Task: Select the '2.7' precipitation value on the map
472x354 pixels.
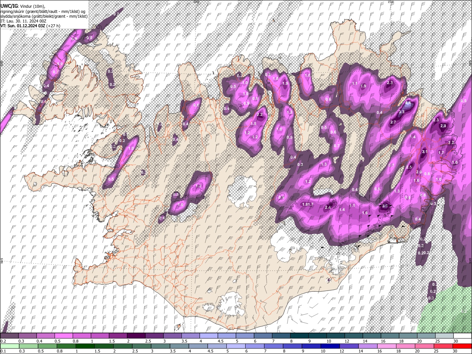Action: [393, 122]
